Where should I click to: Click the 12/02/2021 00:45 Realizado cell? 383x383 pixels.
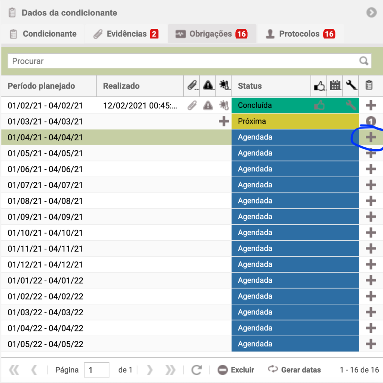pyautogui.click(x=140, y=105)
